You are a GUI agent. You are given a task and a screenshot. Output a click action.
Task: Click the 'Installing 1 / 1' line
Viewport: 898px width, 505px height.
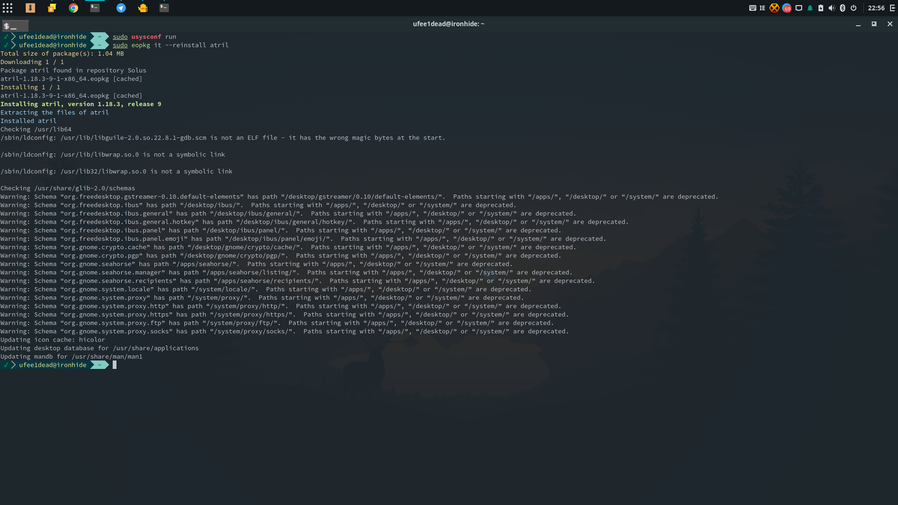click(30, 87)
